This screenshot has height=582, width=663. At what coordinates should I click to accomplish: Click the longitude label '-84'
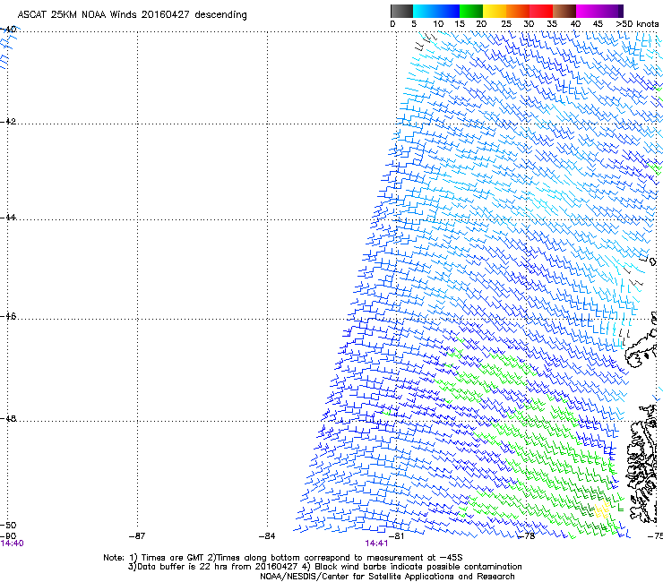pyautogui.click(x=267, y=536)
